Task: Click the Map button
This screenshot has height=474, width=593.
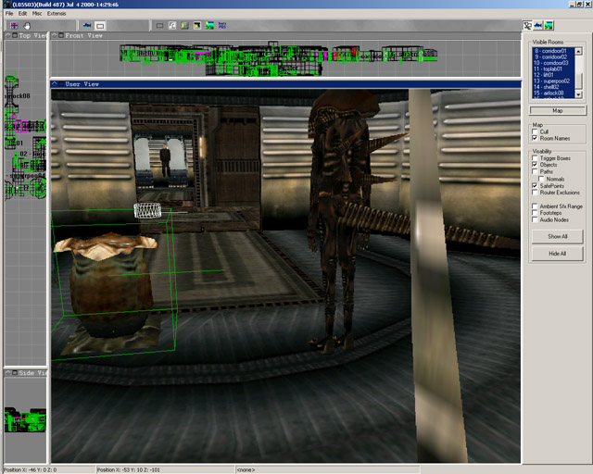Action: 558,111
